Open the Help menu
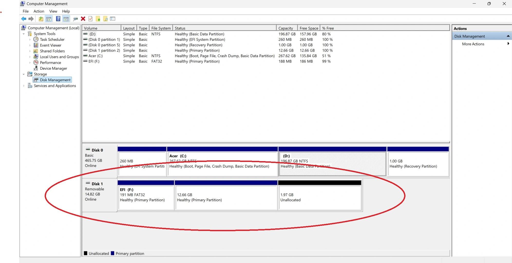Viewport: 512px width, 263px height. pyautogui.click(x=66, y=11)
